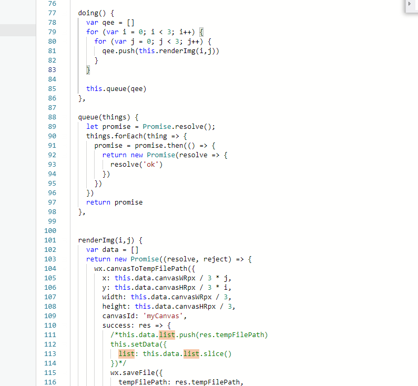Click 'qee.push(this.renderImg(i,j))' code line
Screen dimensions: 418x386
pyautogui.click(x=161, y=51)
